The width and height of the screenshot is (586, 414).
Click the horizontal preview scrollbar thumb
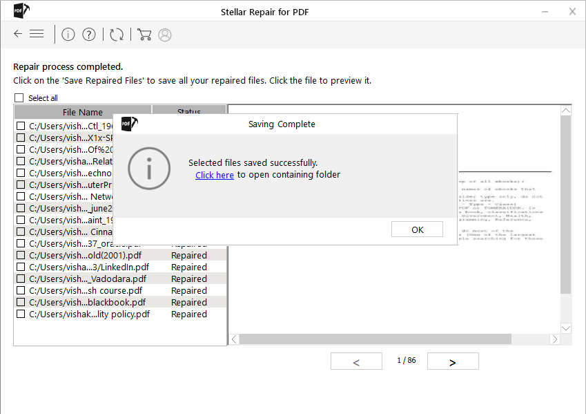pos(375,339)
